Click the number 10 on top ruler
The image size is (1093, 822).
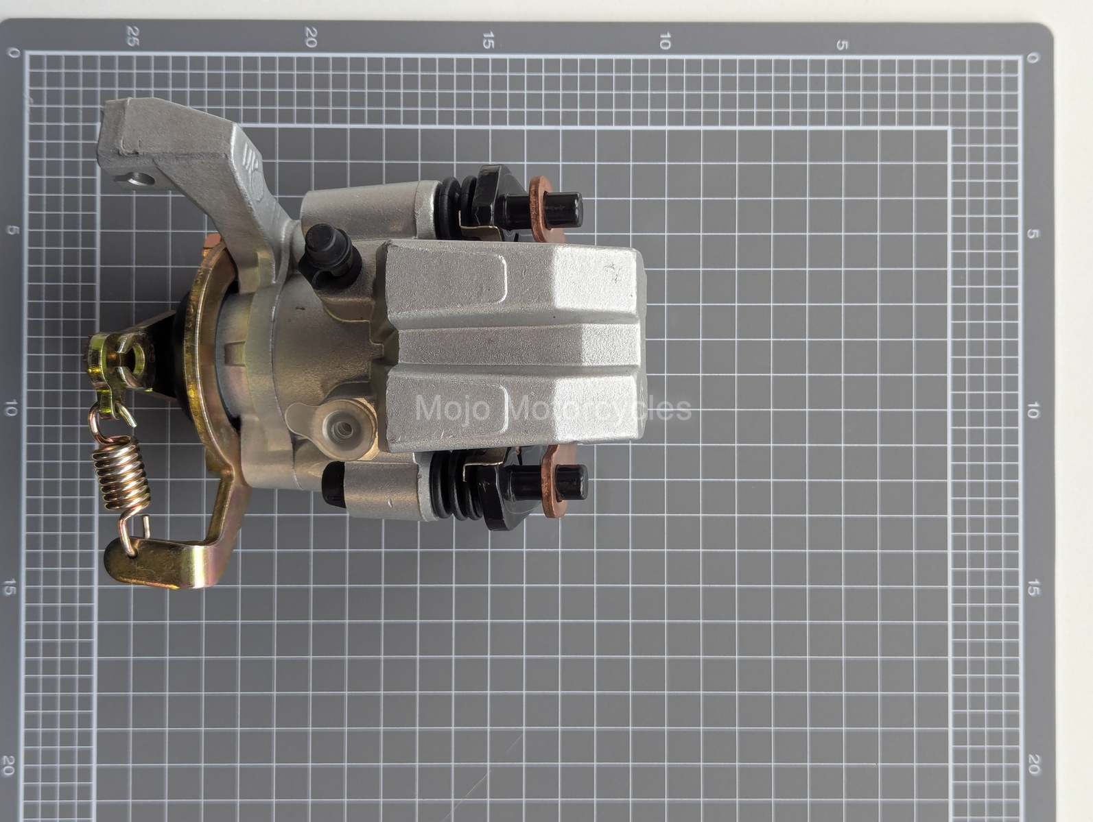[x=664, y=41]
